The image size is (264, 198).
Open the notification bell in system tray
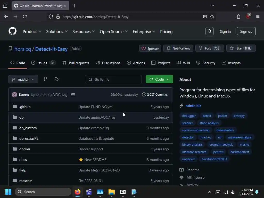(257, 192)
